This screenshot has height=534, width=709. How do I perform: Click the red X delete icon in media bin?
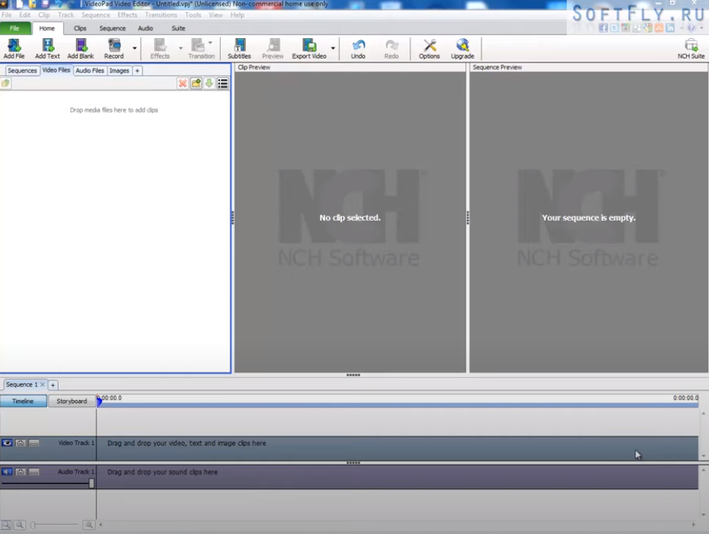click(x=183, y=83)
